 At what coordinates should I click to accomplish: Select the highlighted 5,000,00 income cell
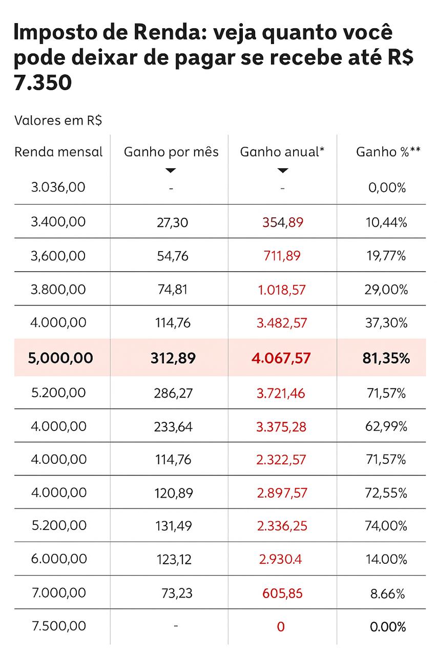tap(60, 358)
